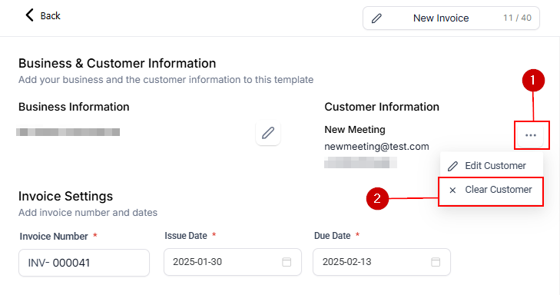Click the Invoice Settings section heading
Screen dimensions: 560x295
coord(66,196)
